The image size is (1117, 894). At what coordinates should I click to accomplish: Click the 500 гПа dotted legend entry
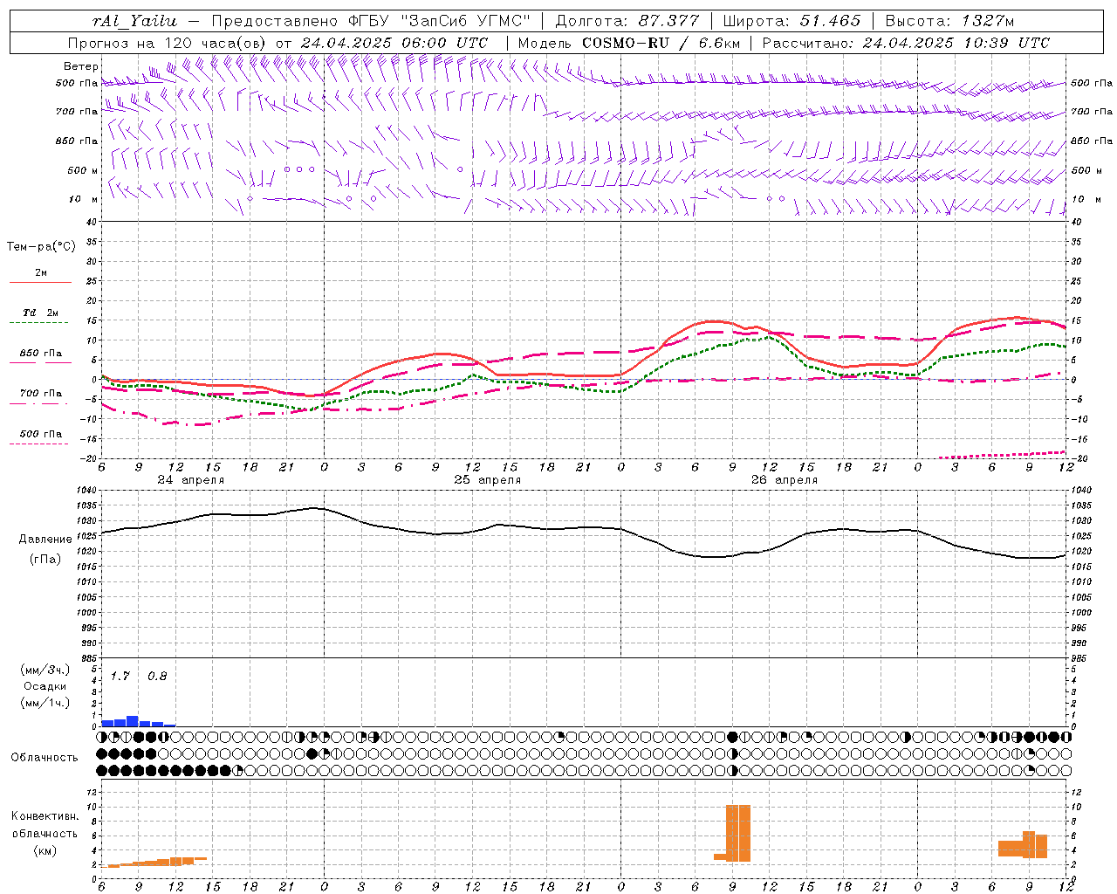40,438
